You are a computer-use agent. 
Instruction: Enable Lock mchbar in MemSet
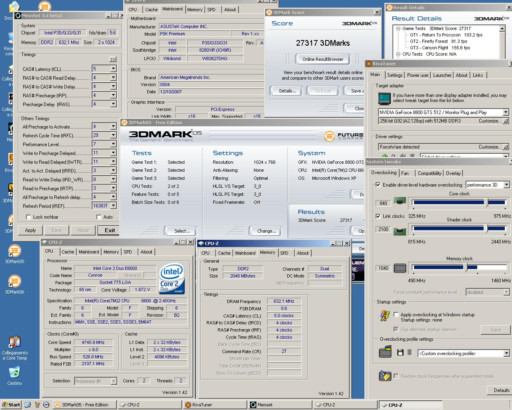point(28,217)
